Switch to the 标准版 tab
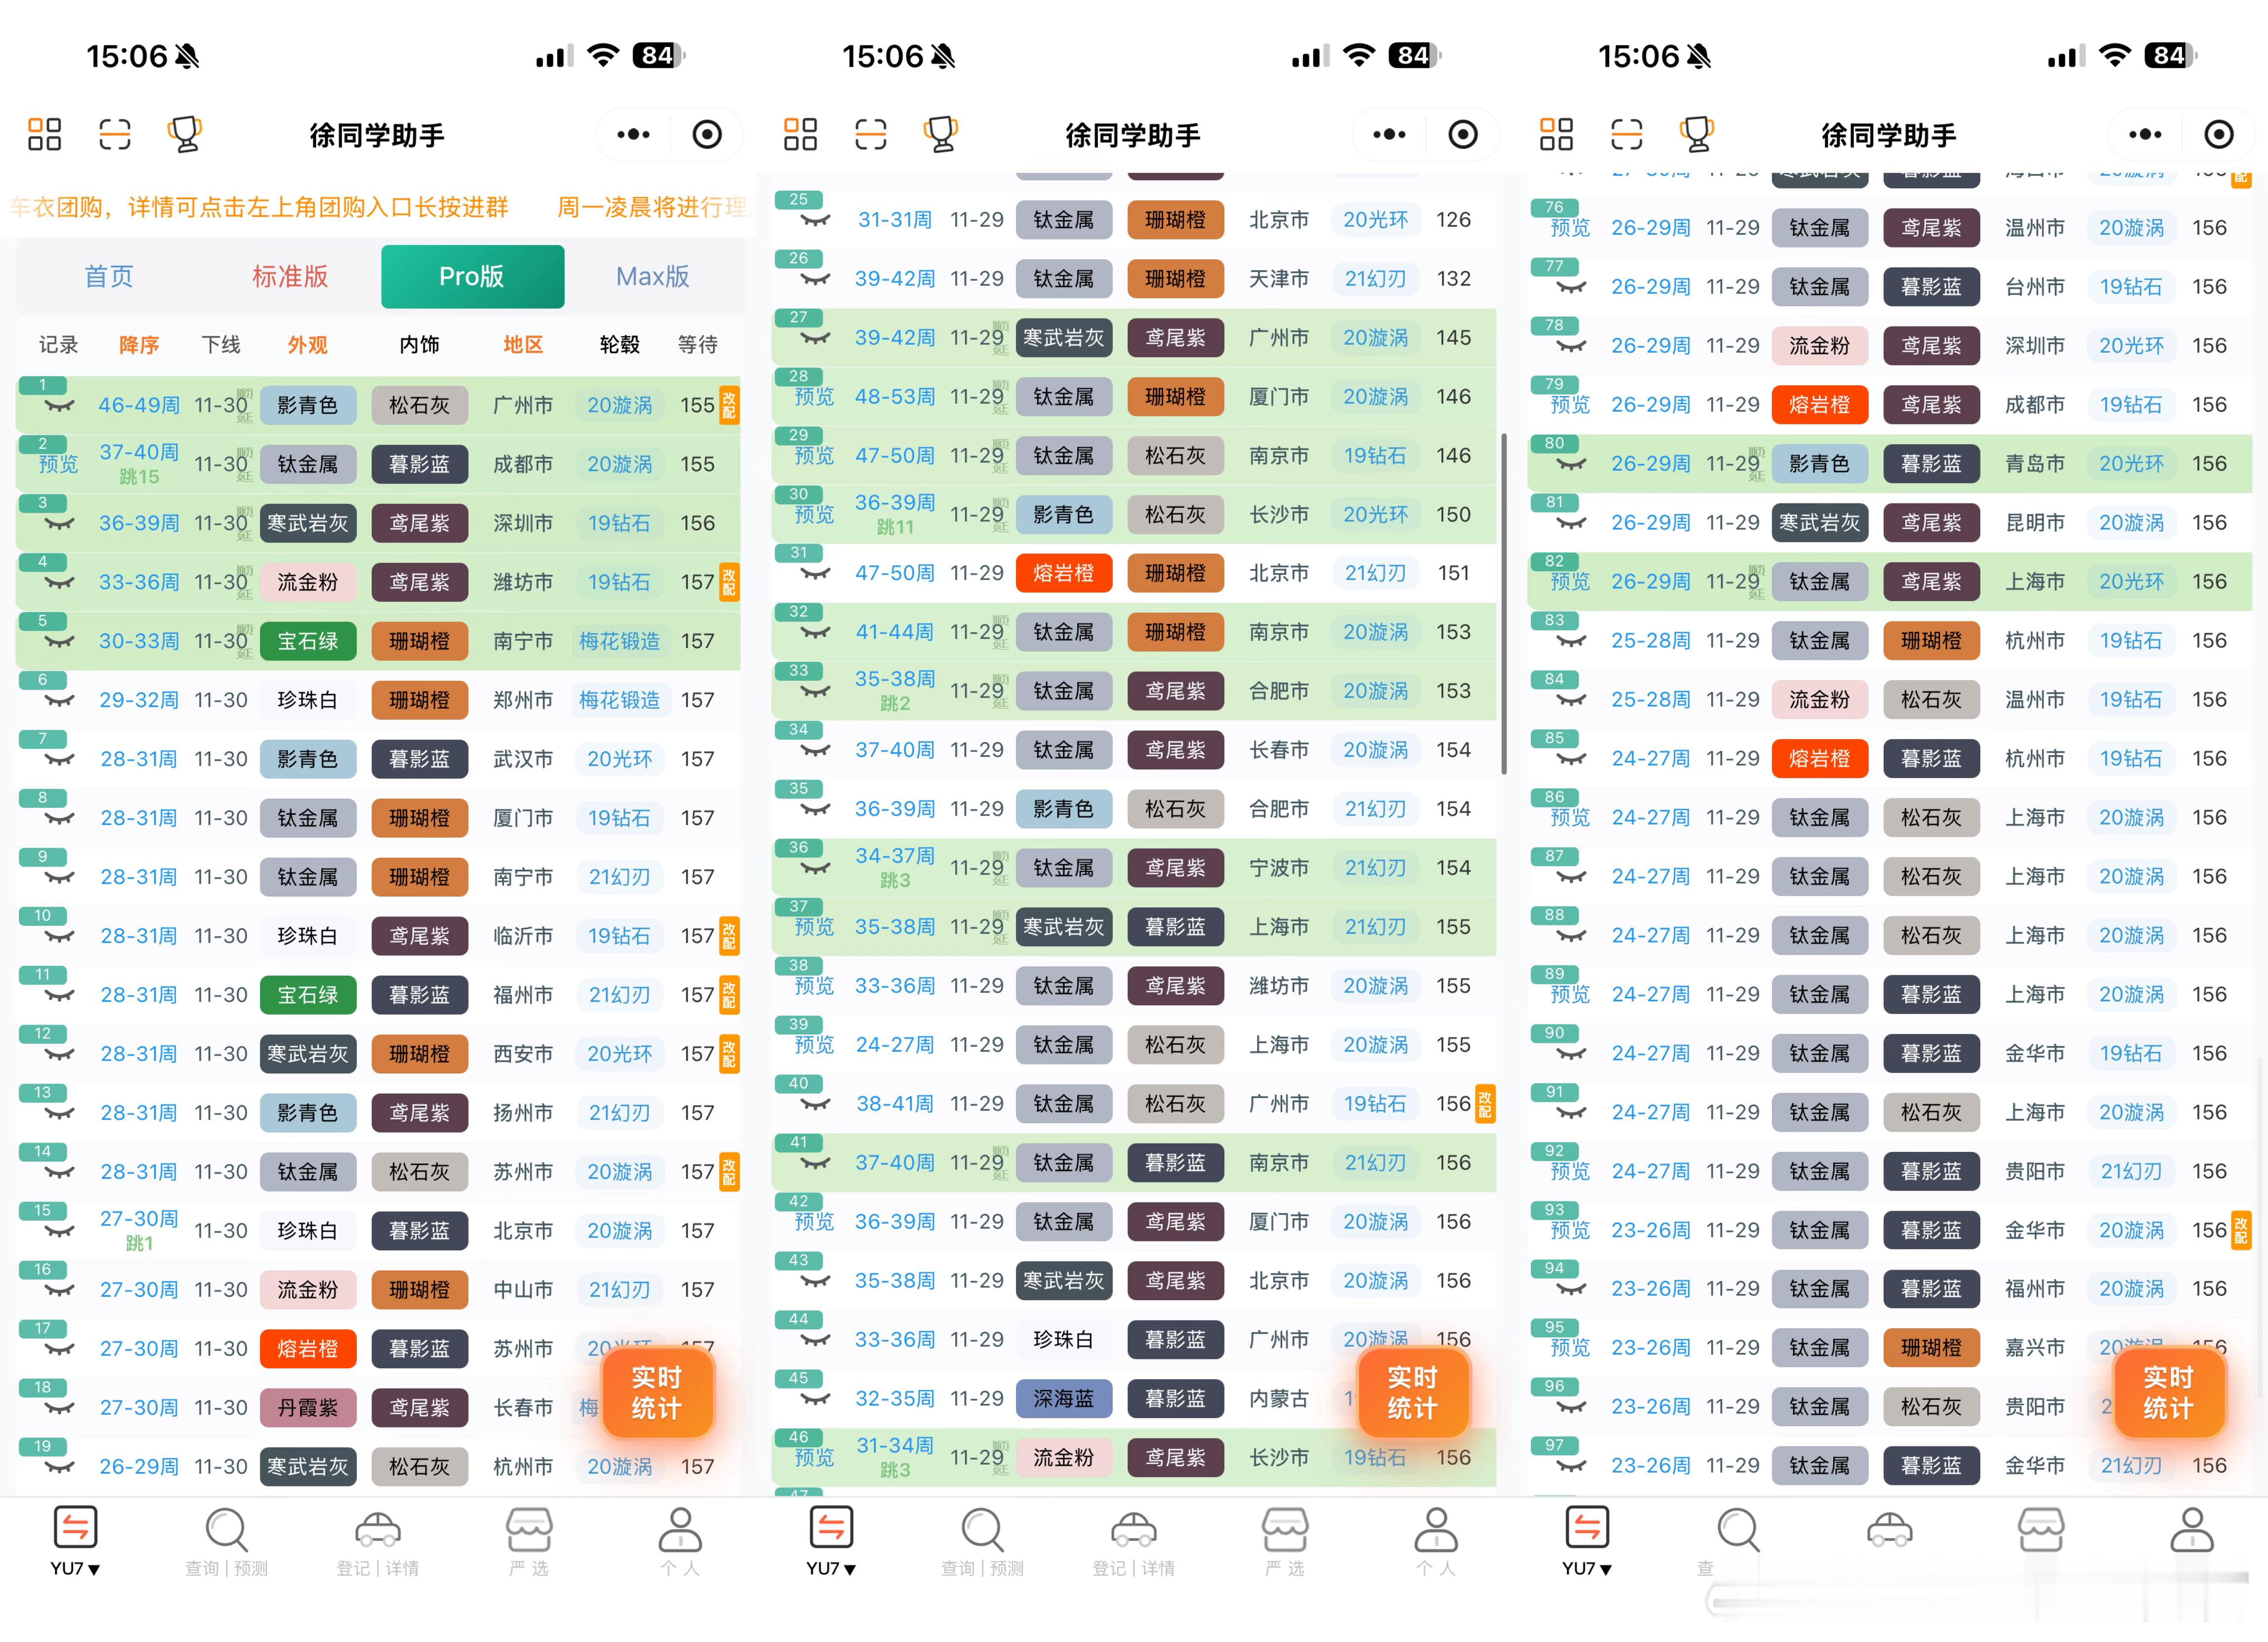This screenshot has width=2268, height=1642. [x=290, y=277]
